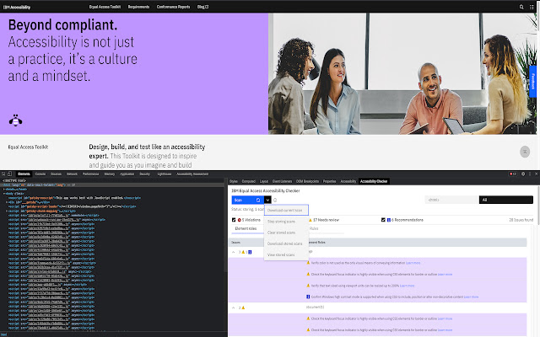
Task: Click the circular info icon beside the Scan dropdown
Action: pos(275,200)
